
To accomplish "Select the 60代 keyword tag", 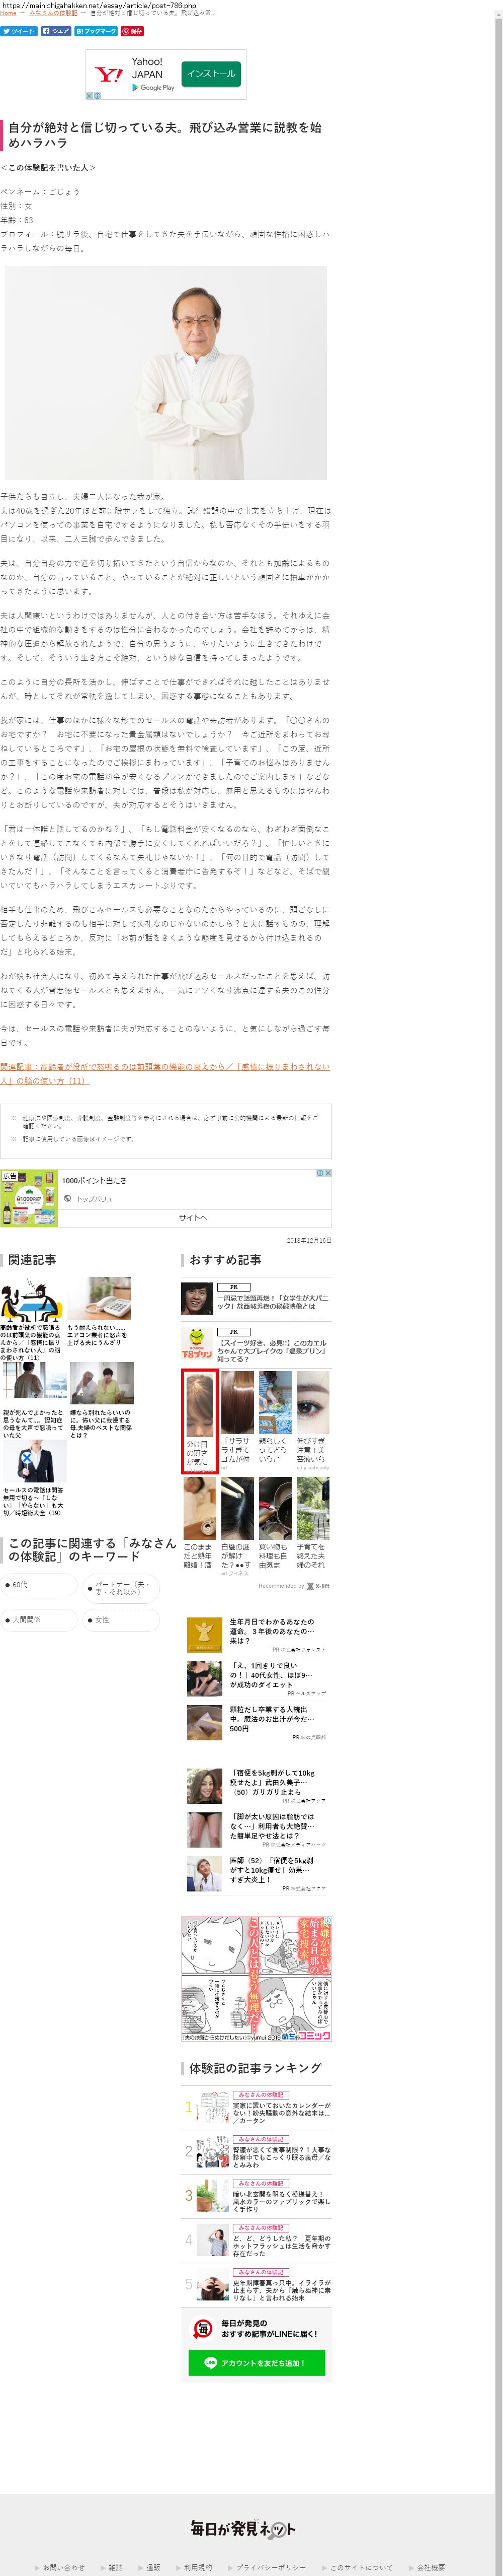I will coord(39,1585).
